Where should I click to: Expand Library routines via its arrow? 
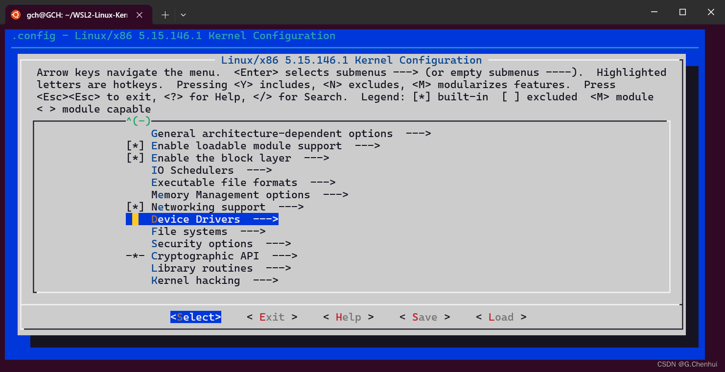[279, 268]
